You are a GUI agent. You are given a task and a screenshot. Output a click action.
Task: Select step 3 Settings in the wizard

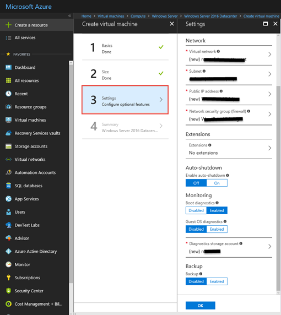[125, 100]
